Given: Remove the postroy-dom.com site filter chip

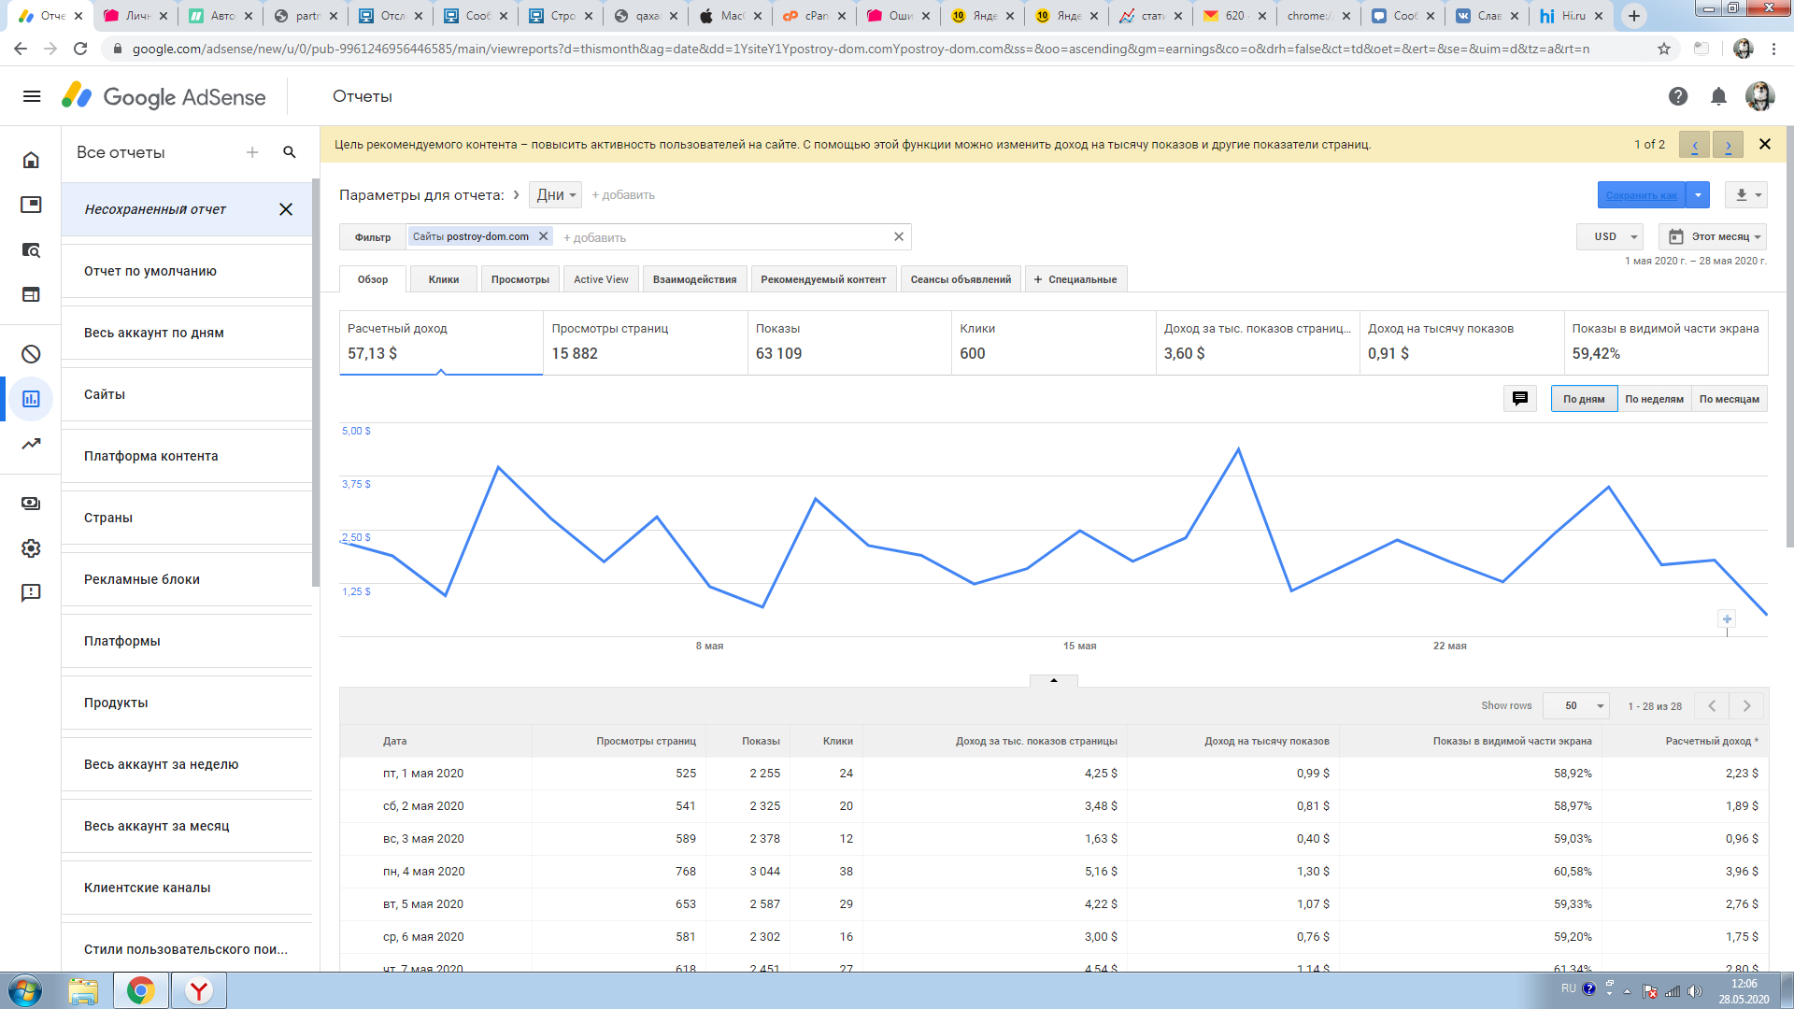Looking at the screenshot, I should coord(543,236).
